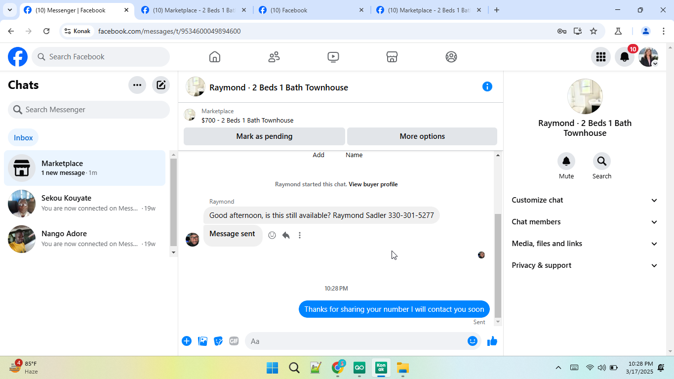The image size is (674, 379).
Task: Expand Privacy & support section
Action: 585,265
